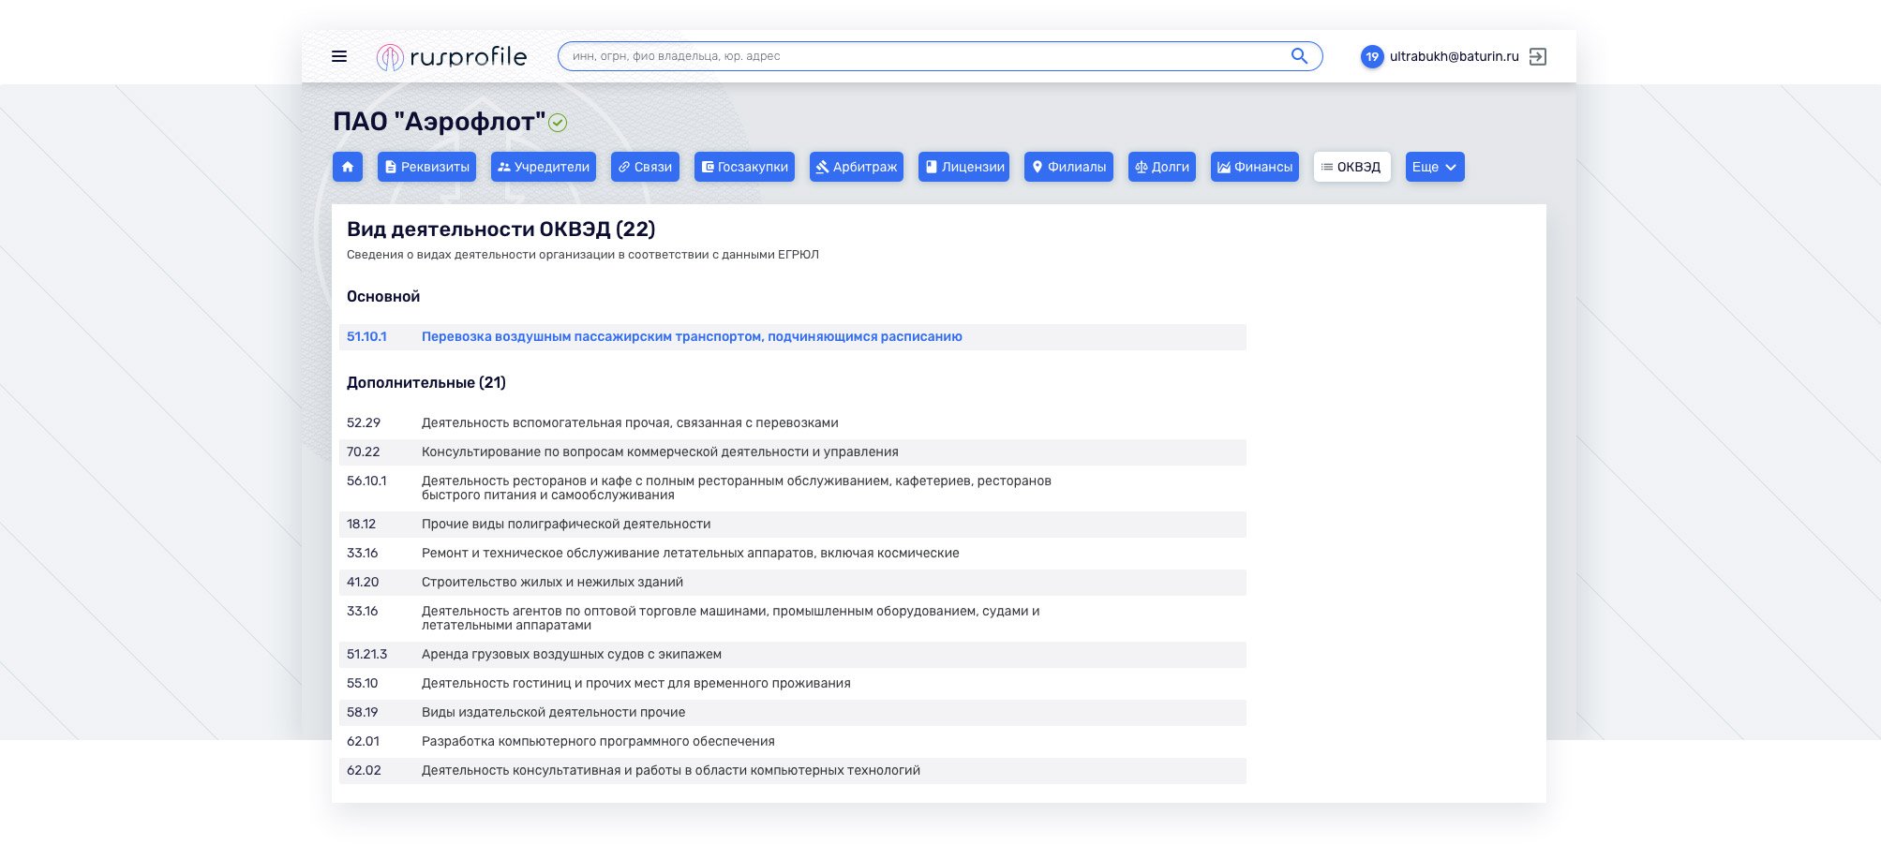The height and width of the screenshot is (859, 1881).
Task: Click the Основной section heading
Action: (x=383, y=296)
